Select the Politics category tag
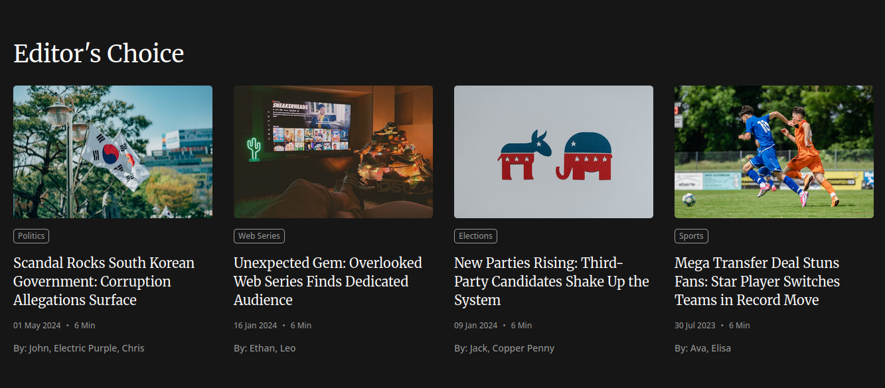The width and height of the screenshot is (885, 388). [x=31, y=236]
